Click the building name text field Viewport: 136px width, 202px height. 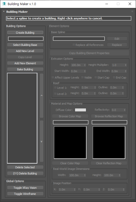(26, 39)
